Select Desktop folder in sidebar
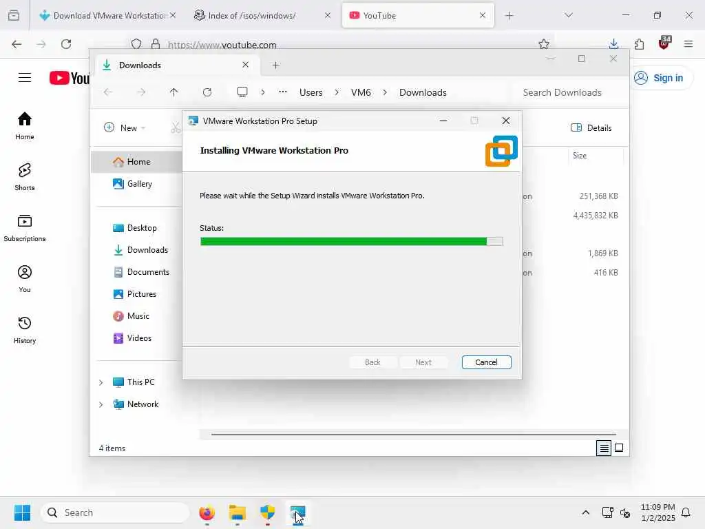The height and width of the screenshot is (529, 705). [137, 227]
